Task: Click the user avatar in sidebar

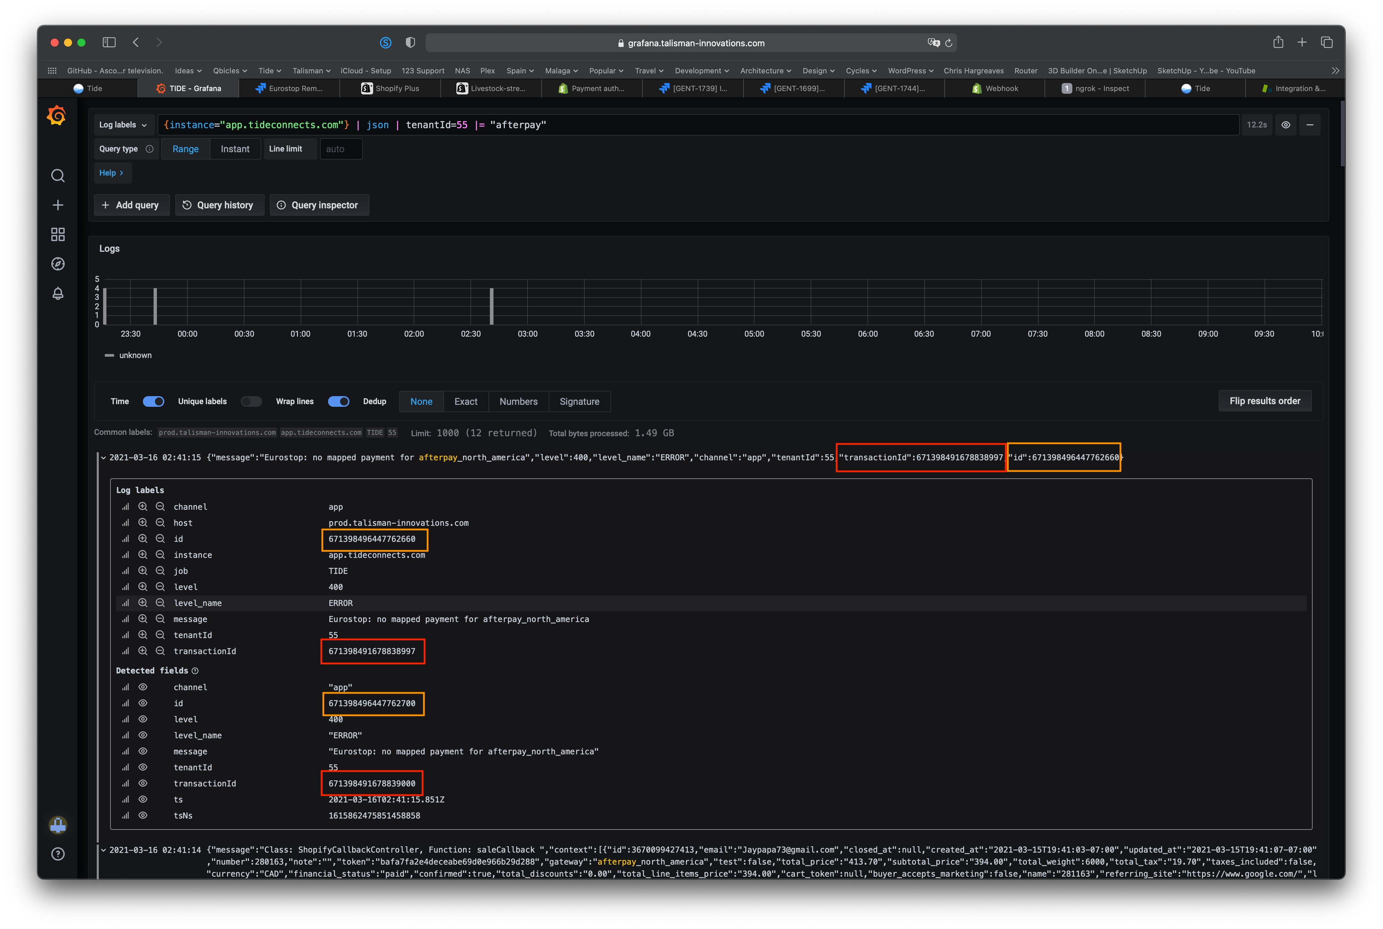Action: click(x=57, y=825)
